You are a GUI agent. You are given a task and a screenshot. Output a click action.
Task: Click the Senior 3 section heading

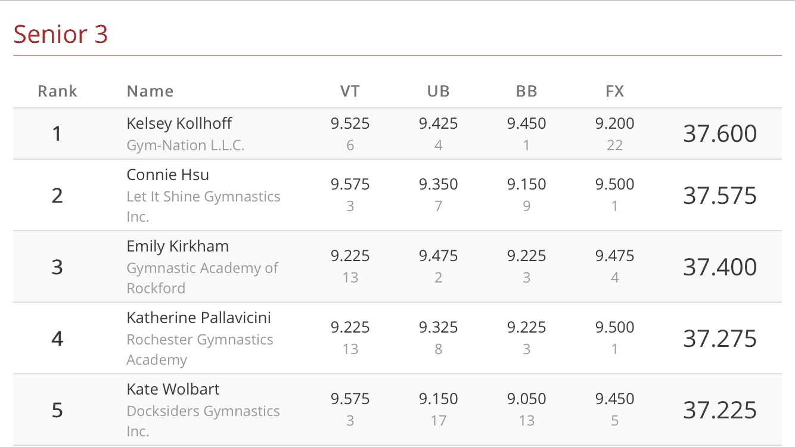pos(61,34)
